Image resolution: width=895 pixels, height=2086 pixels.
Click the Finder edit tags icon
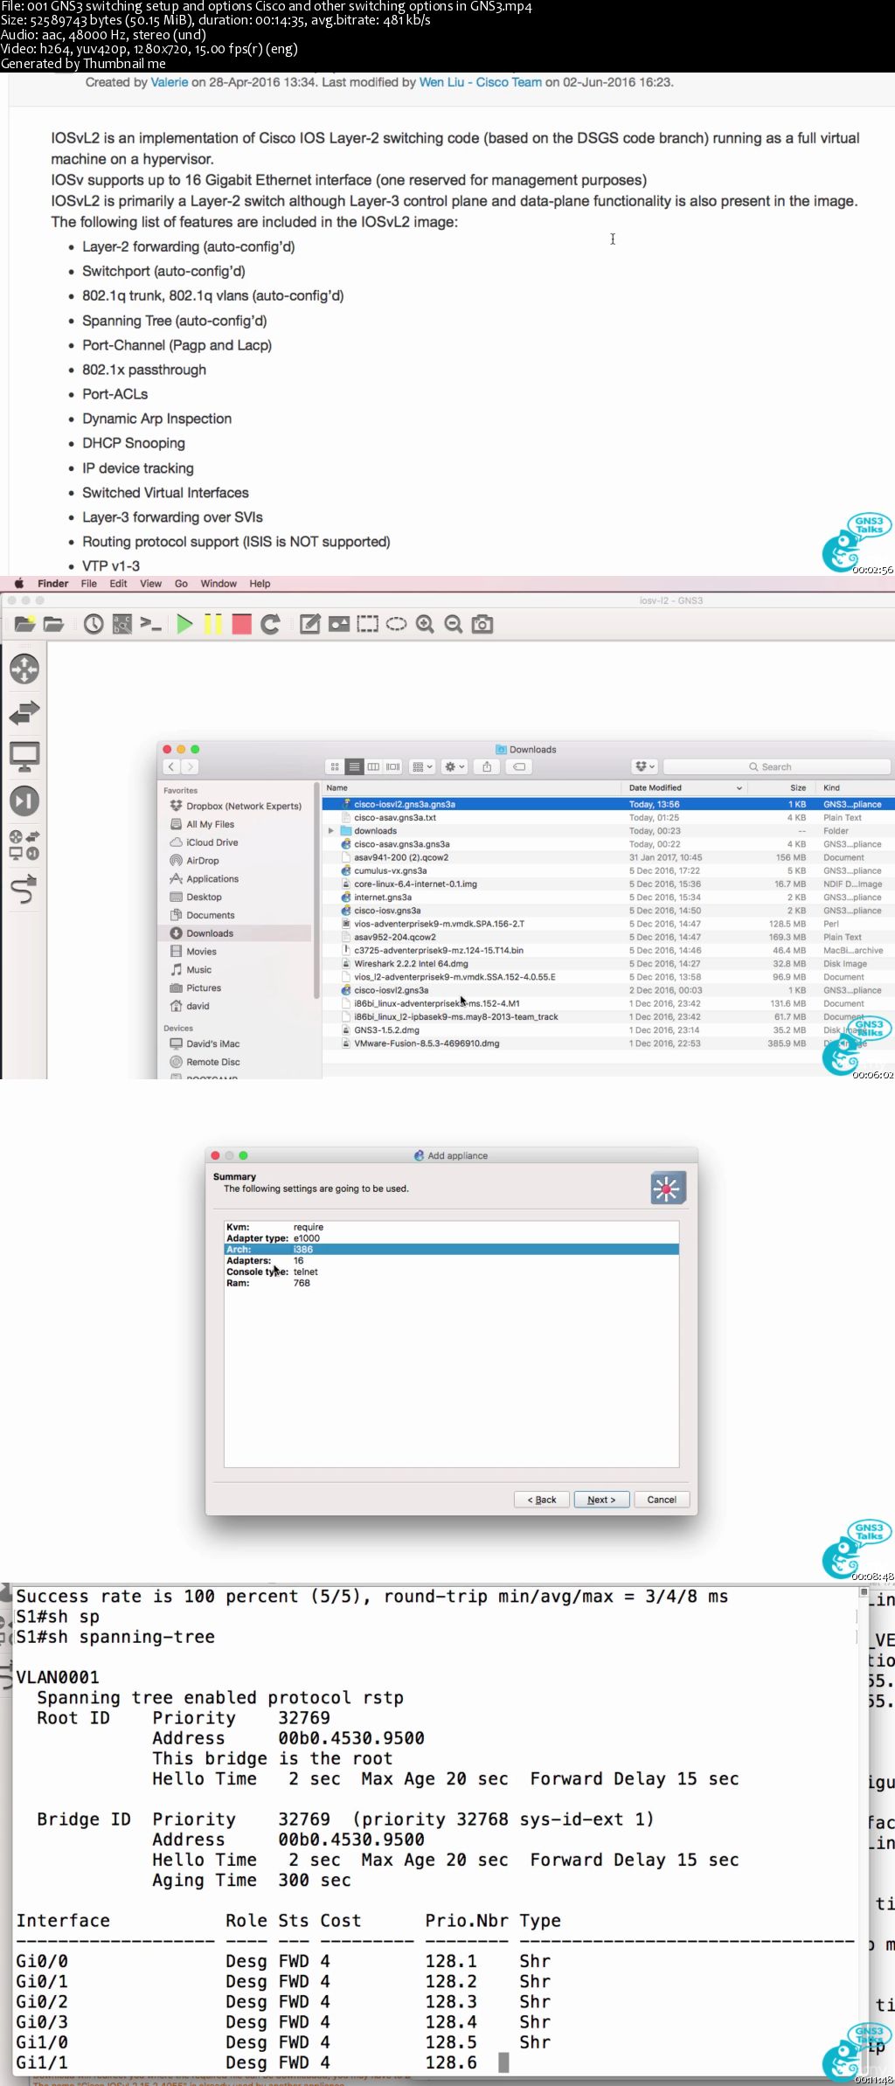click(519, 766)
